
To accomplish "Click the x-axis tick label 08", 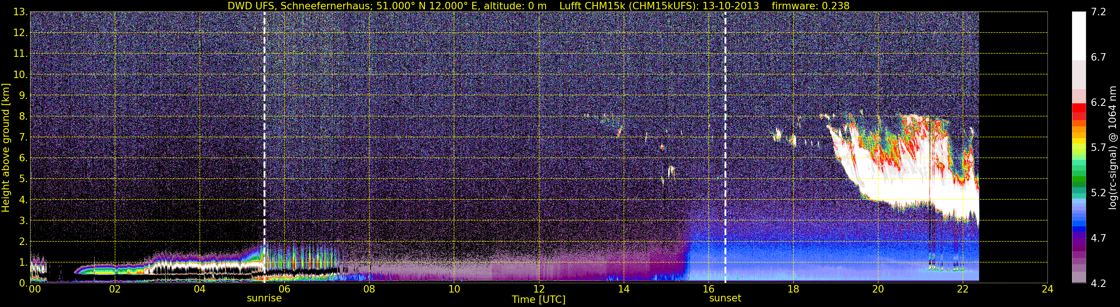I will pyautogui.click(x=369, y=290).
